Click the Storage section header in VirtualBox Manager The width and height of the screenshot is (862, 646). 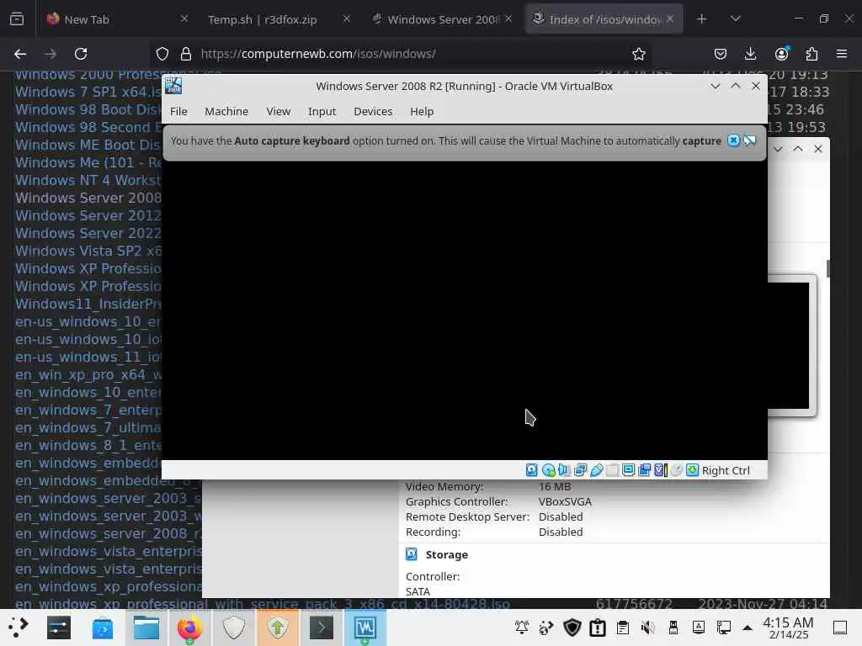[446, 555]
